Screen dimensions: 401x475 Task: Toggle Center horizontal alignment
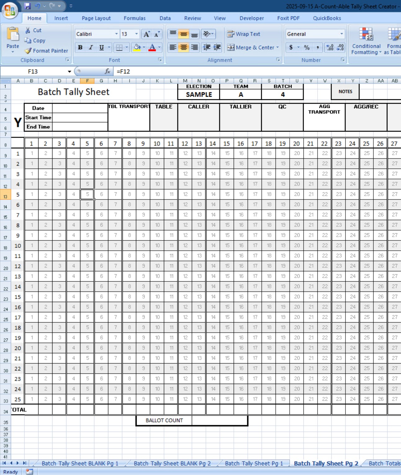184,47
